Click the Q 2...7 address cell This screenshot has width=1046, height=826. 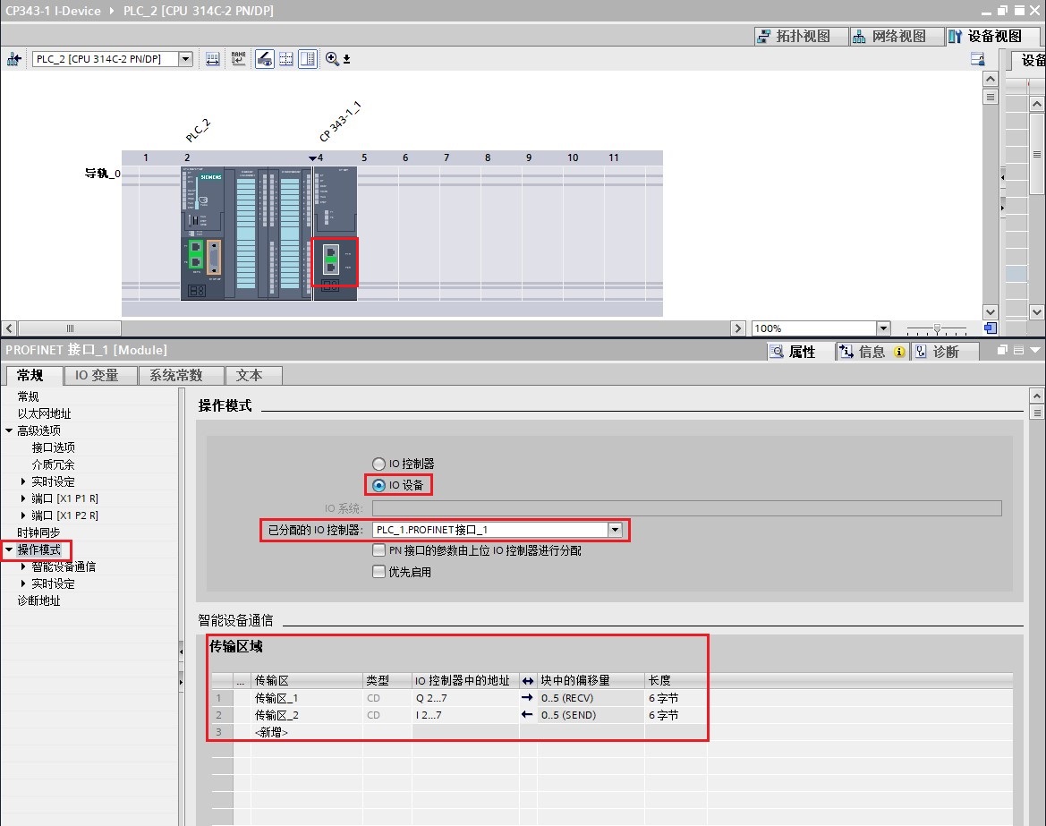coord(465,698)
